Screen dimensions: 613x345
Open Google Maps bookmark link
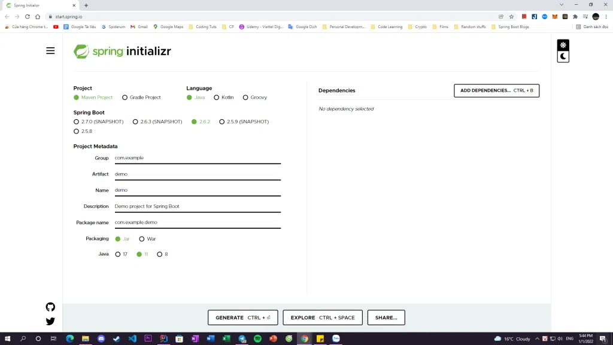coord(168,27)
